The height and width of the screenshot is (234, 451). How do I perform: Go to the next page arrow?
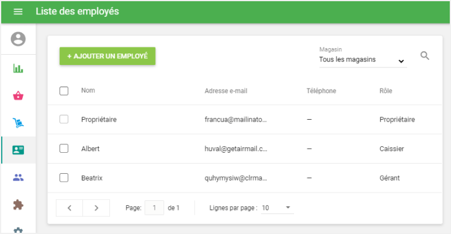[x=96, y=208]
